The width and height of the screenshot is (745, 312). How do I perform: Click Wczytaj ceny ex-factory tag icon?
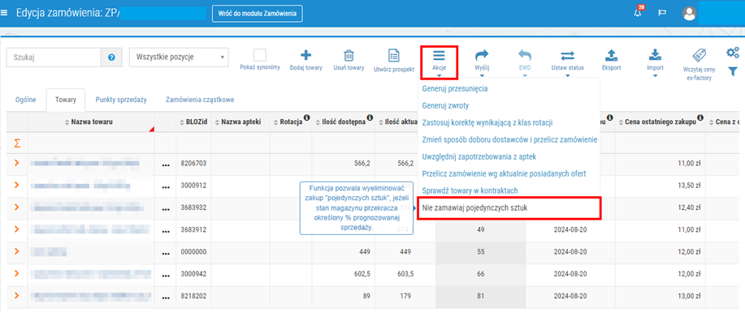pos(699,55)
